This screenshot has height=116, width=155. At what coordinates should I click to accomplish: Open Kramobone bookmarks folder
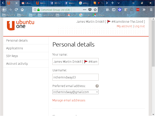46,15
